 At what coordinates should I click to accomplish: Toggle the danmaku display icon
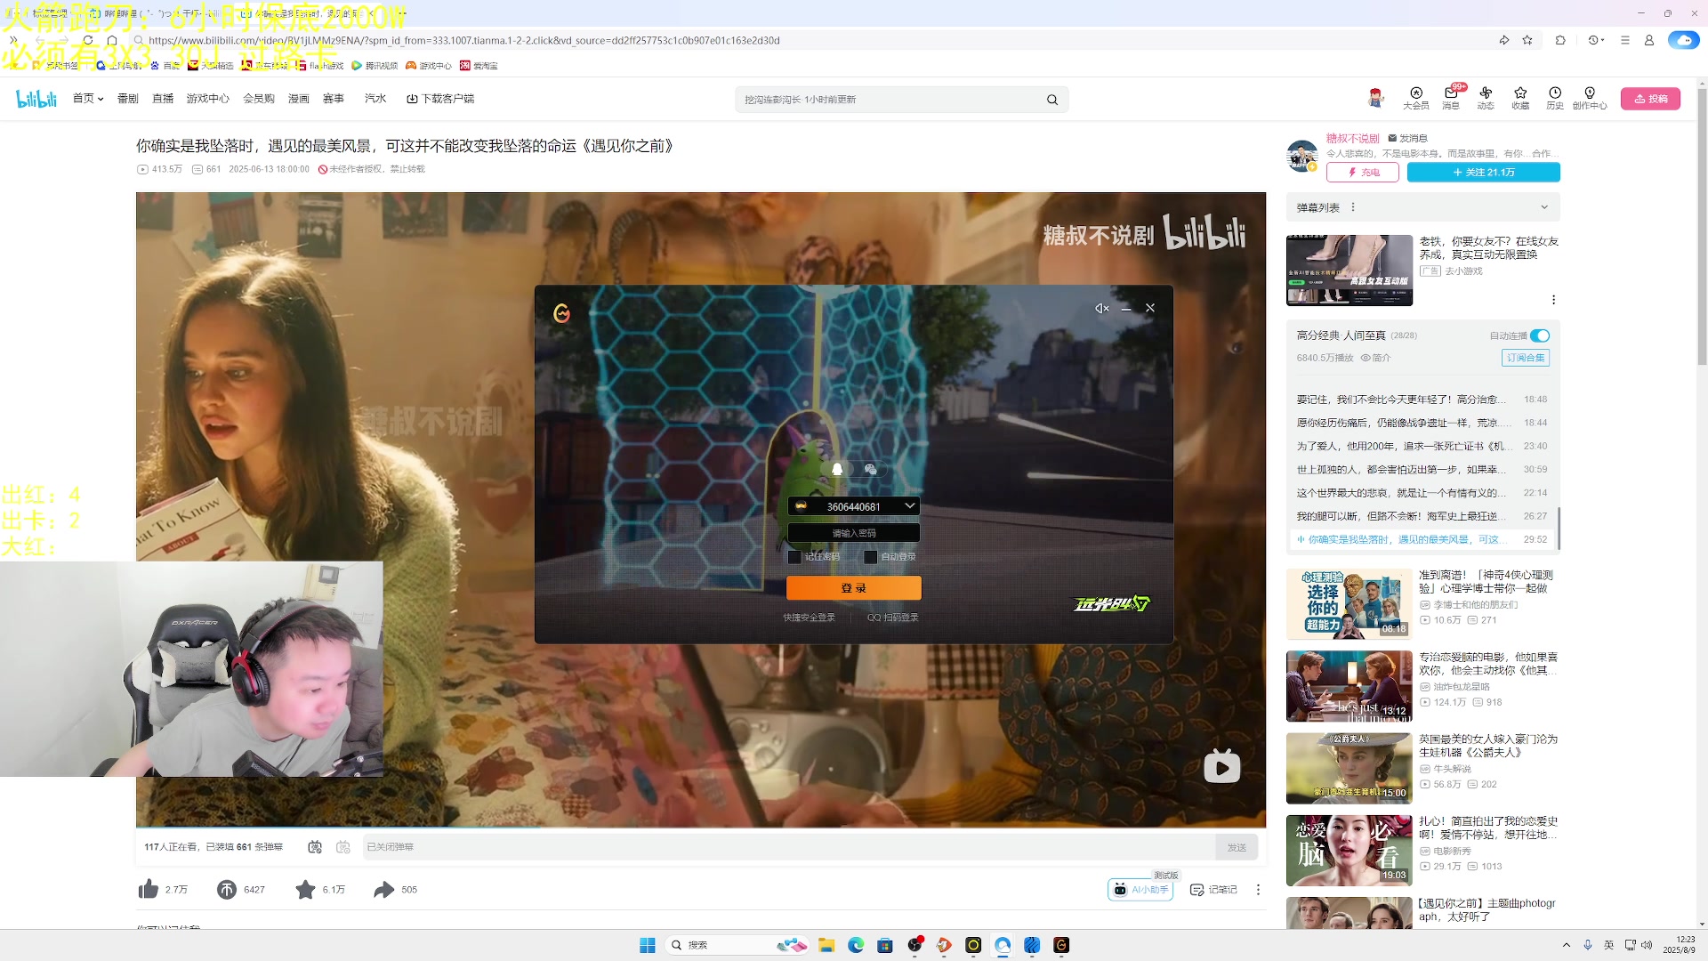[315, 847]
